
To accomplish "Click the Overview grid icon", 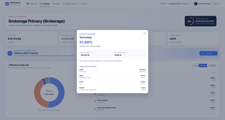I will point(28,4).
